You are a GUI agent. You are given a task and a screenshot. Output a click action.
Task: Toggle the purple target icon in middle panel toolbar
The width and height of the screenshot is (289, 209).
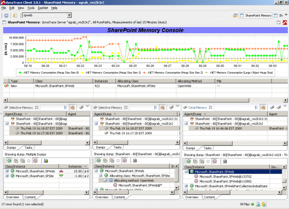pyautogui.click(x=125, y=161)
